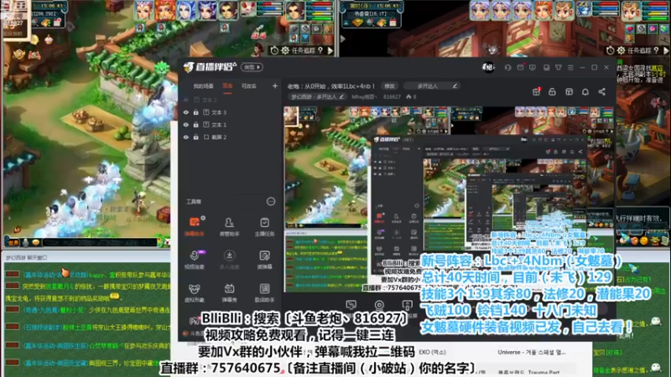Edit 梦幻西游·多开达人 category label
The width and height of the screenshot is (671, 377).
click(x=318, y=97)
